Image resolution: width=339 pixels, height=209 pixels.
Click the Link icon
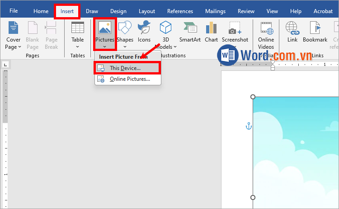pos(292,28)
